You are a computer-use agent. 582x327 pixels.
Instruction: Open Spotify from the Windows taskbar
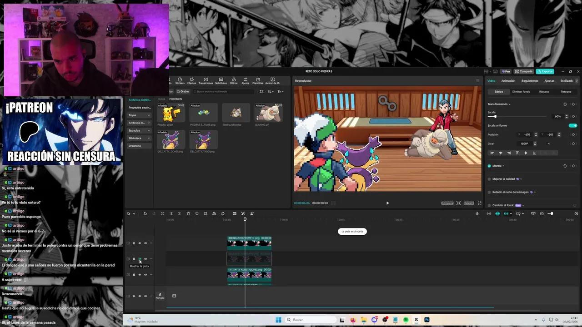pos(406,320)
